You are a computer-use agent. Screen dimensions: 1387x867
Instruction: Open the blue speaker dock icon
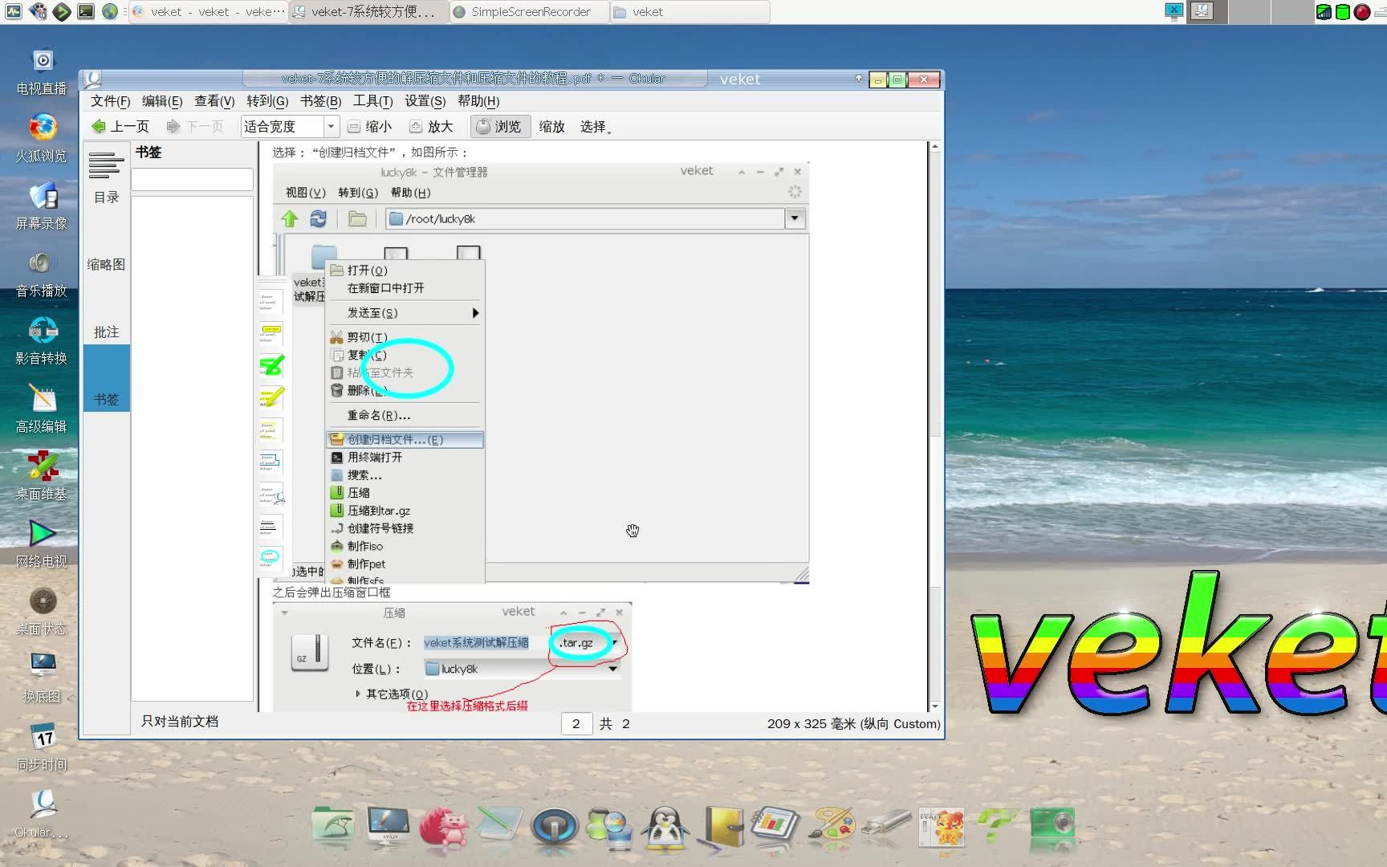pos(554,827)
